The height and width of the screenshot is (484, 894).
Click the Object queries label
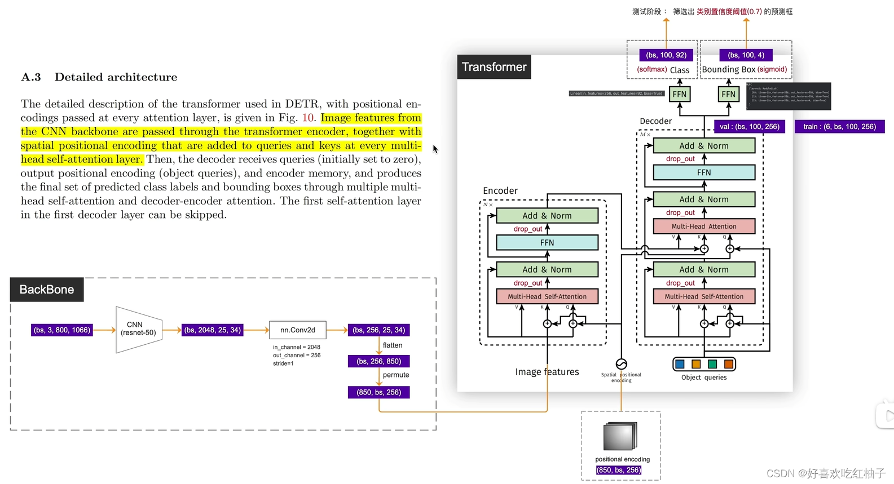[704, 378]
